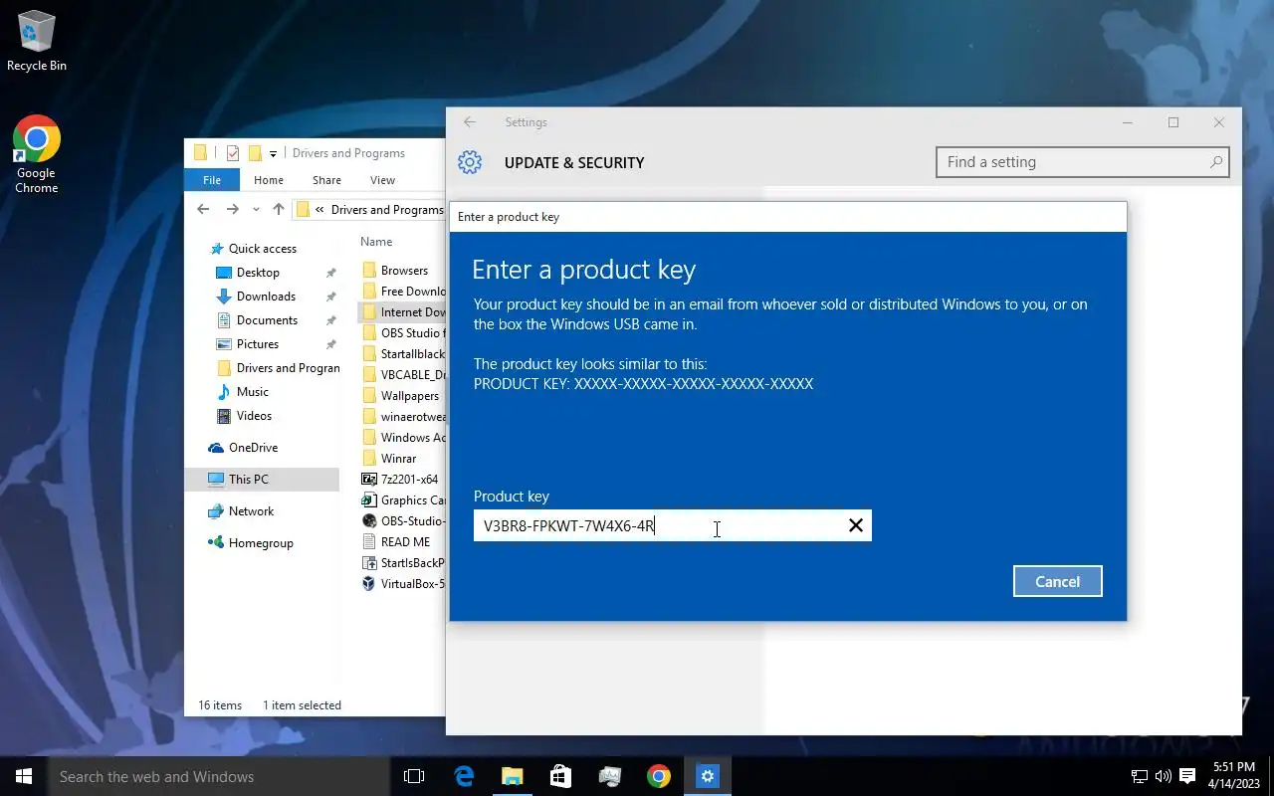The height and width of the screenshot is (796, 1274).
Task: Click the search magnifier icon in Settings
Action: tap(1216, 162)
